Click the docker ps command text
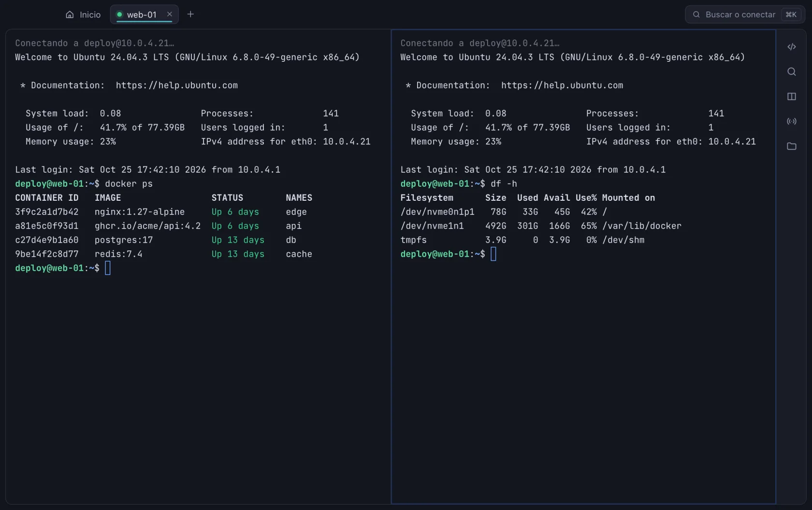812x510 pixels. tap(129, 184)
